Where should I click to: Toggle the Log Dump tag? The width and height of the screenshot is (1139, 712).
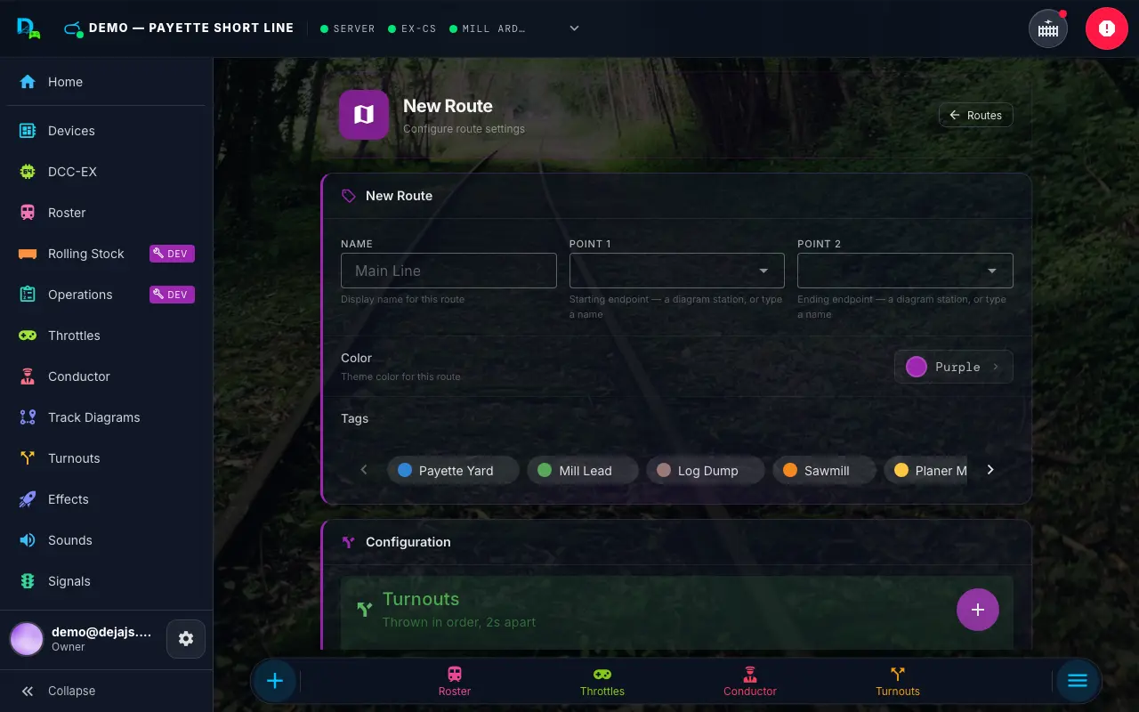pyautogui.click(x=706, y=471)
